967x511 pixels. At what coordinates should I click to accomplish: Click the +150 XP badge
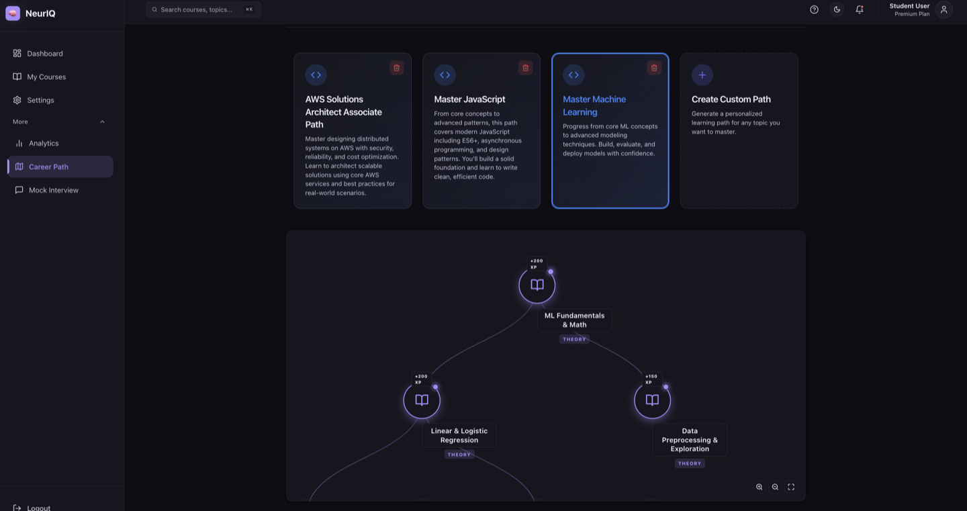point(651,379)
